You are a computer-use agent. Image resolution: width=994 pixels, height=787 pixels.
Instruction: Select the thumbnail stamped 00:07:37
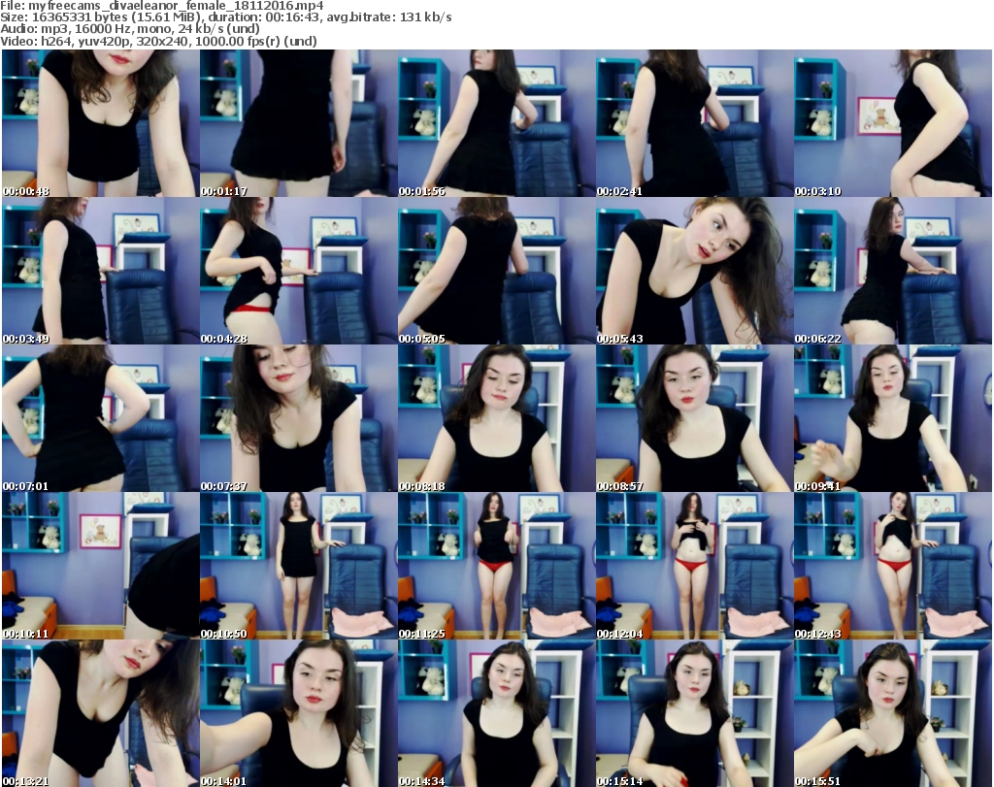299,418
